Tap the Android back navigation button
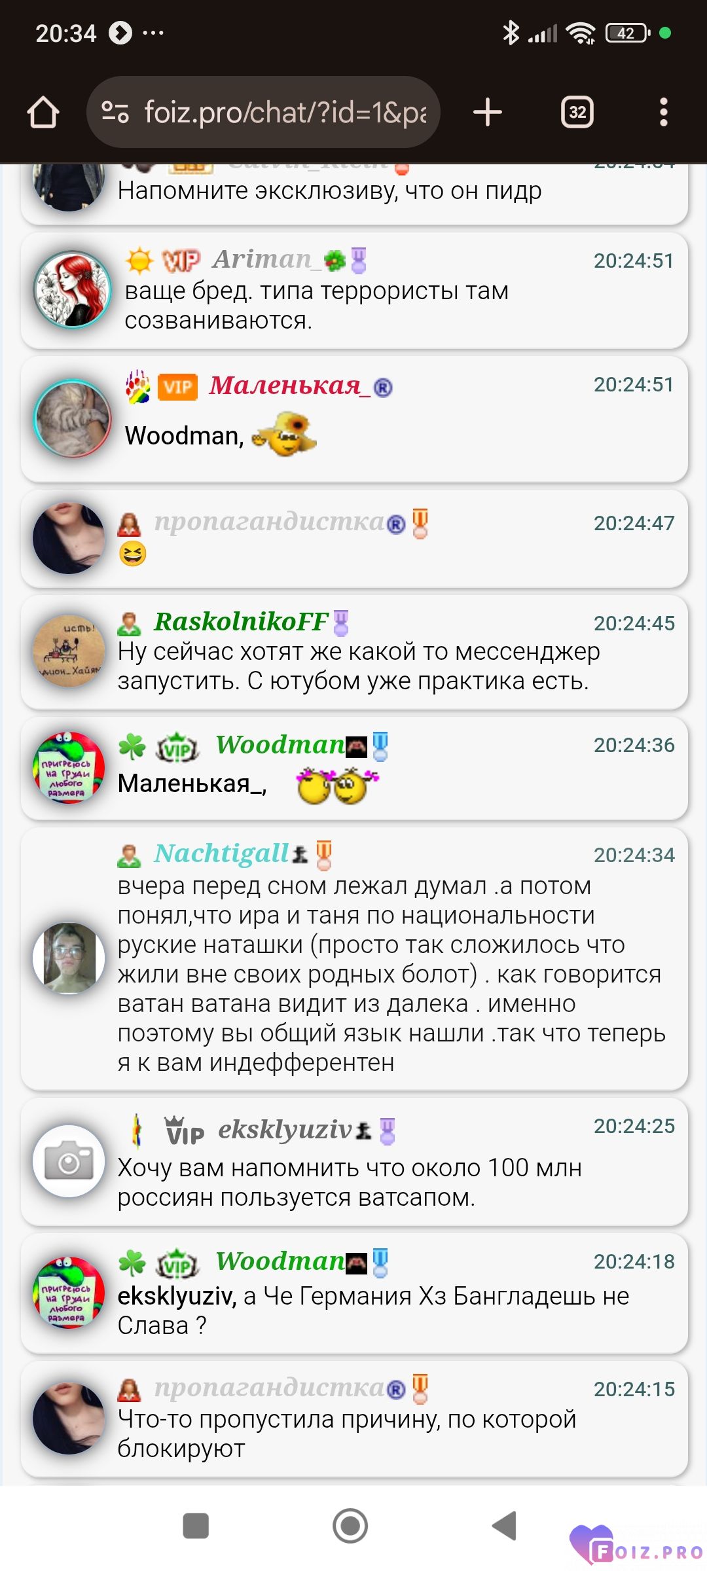 [505, 1526]
